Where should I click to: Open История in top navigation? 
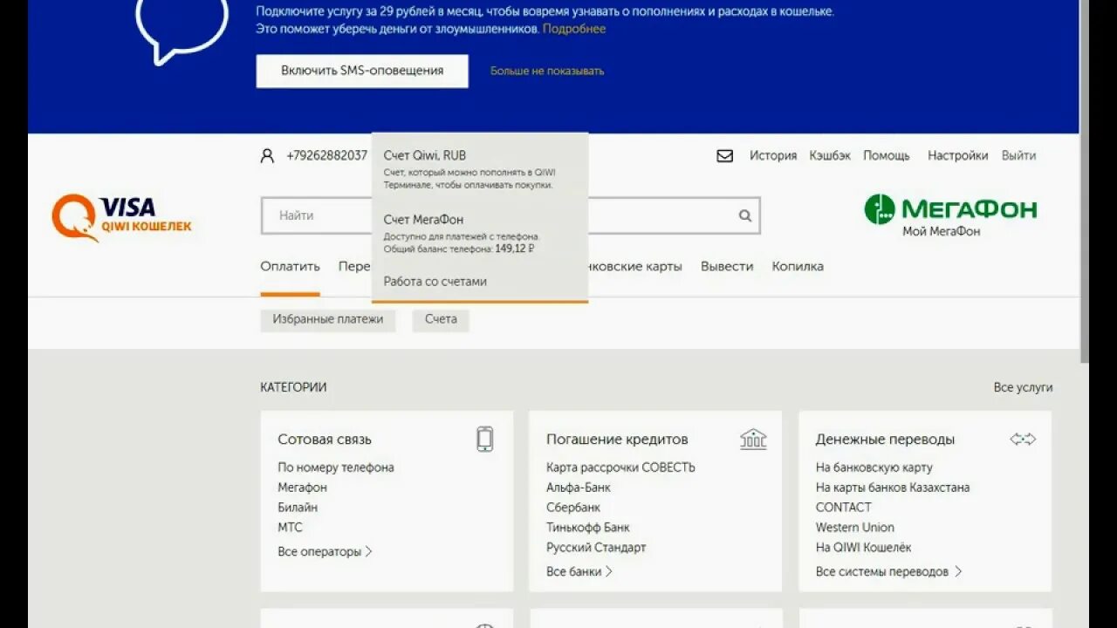(773, 155)
